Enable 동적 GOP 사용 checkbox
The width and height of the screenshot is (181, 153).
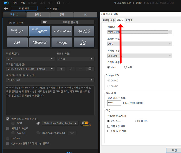[x=109, y=131]
